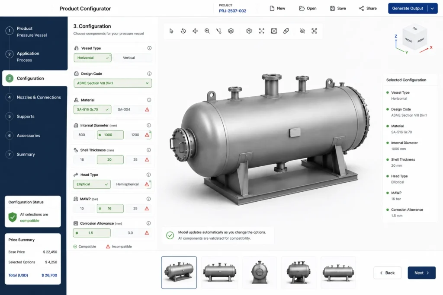Save the current project
Viewport: 443px width, 295px height.
click(x=338, y=9)
